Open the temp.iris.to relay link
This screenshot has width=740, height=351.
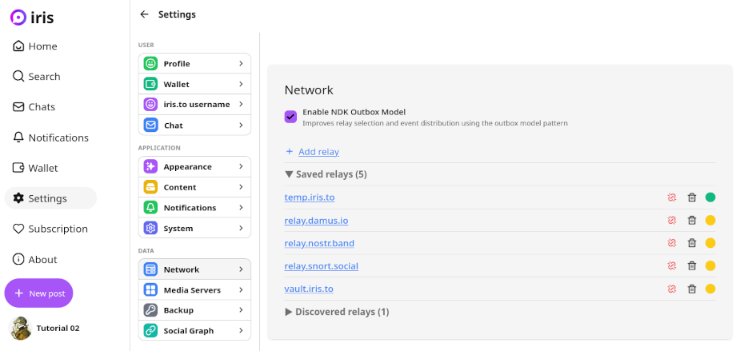309,197
